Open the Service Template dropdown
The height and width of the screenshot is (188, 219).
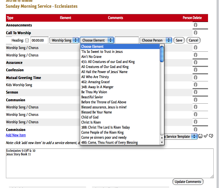click(180, 136)
